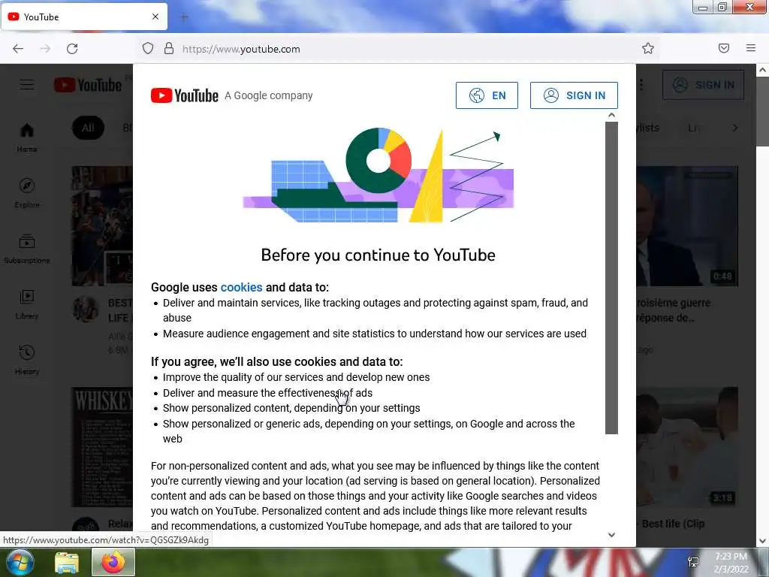Close the YouTube browser tab
Viewport: 769px width, 577px height.
point(155,17)
